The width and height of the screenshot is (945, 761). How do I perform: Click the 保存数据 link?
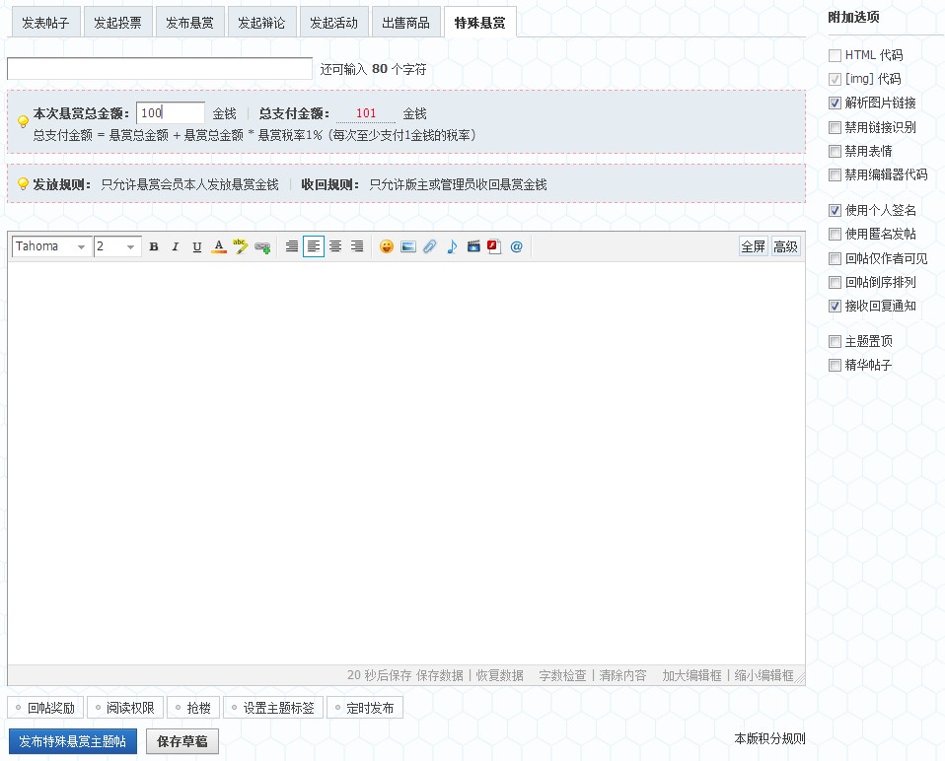(x=440, y=675)
